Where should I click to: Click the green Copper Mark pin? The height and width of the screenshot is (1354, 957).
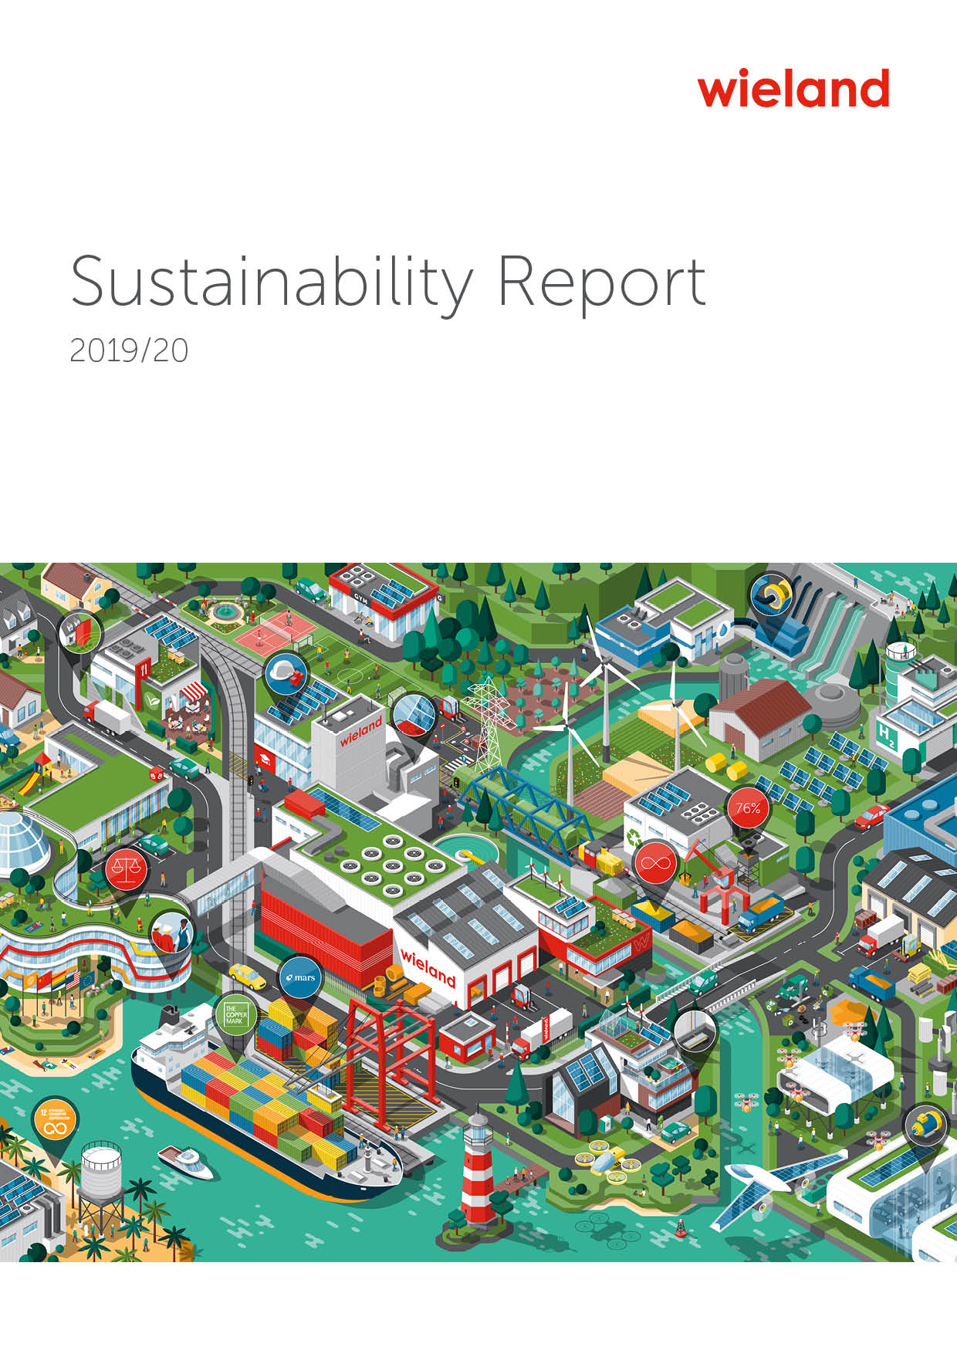coord(235,1015)
